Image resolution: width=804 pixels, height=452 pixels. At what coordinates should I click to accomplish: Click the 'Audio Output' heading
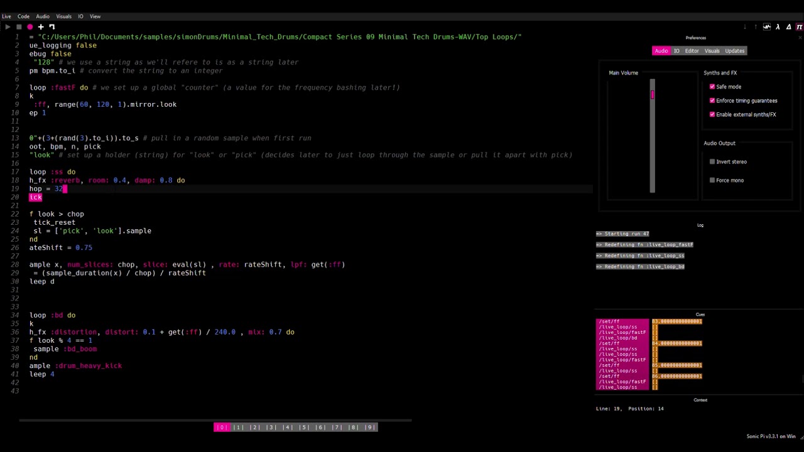719,143
